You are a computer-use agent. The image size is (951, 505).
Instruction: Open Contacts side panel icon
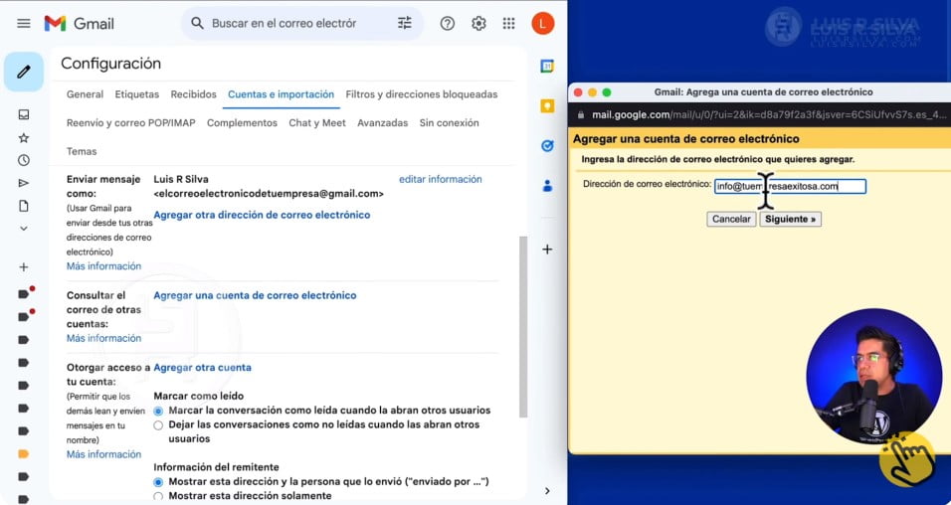point(547,186)
